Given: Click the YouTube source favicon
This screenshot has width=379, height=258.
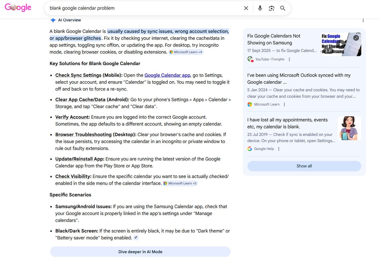Looking at the screenshot, I should pyautogui.click(x=250, y=59).
